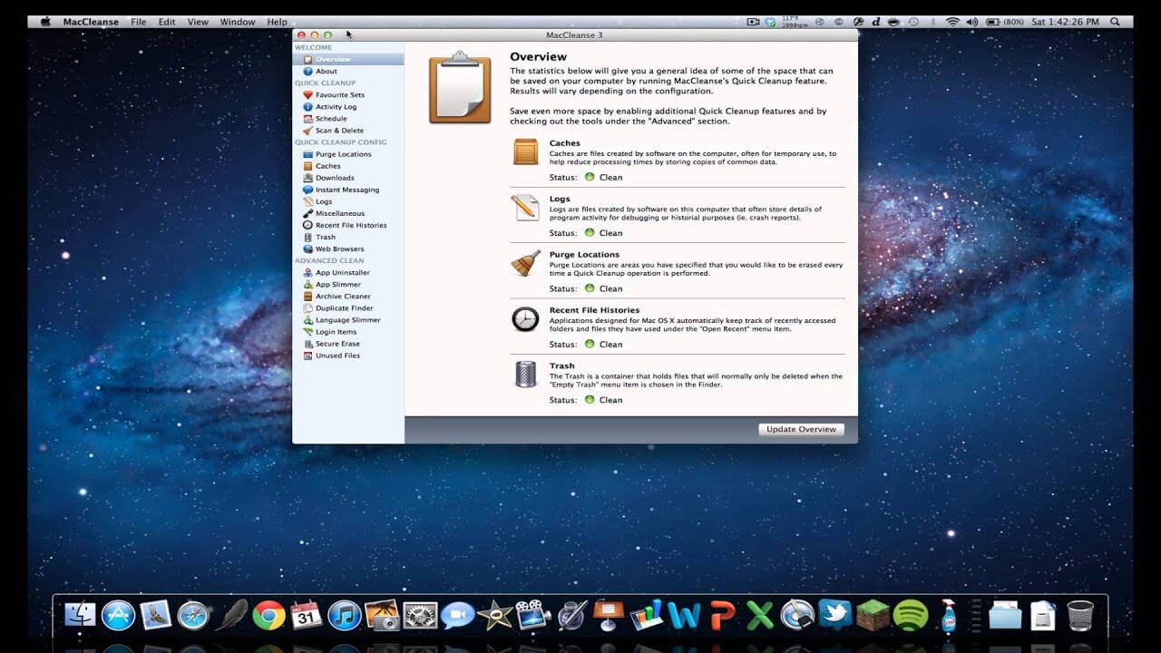This screenshot has width=1161, height=653.
Task: Open Google Chrome from the Dock
Action: [268, 616]
